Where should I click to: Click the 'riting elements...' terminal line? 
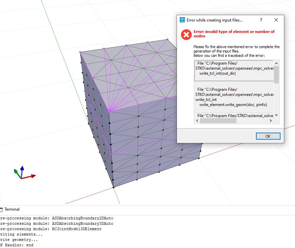click(x=21, y=234)
